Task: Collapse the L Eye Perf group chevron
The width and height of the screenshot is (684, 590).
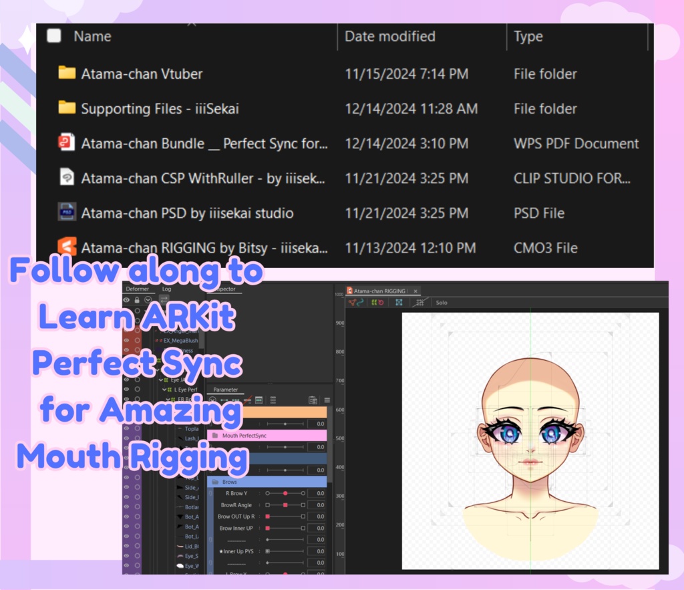Action: click(x=164, y=390)
